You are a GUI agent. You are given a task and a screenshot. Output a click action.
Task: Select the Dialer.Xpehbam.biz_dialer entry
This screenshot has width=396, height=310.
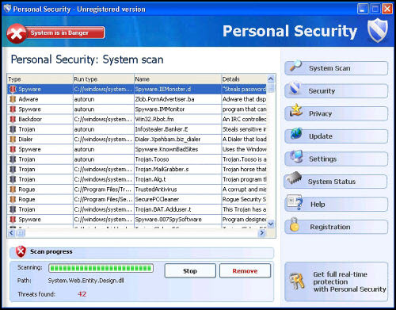coord(168,140)
